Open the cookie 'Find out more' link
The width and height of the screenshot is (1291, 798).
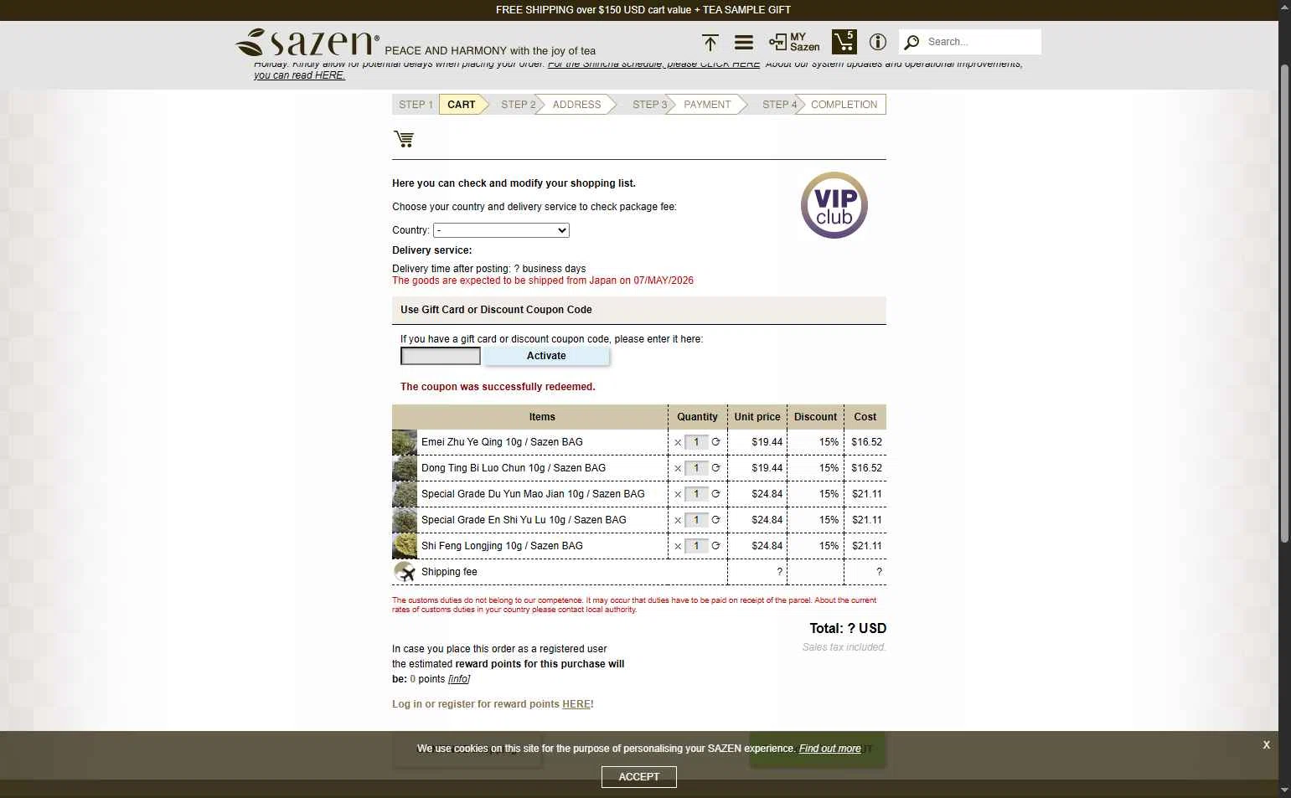[829, 749]
